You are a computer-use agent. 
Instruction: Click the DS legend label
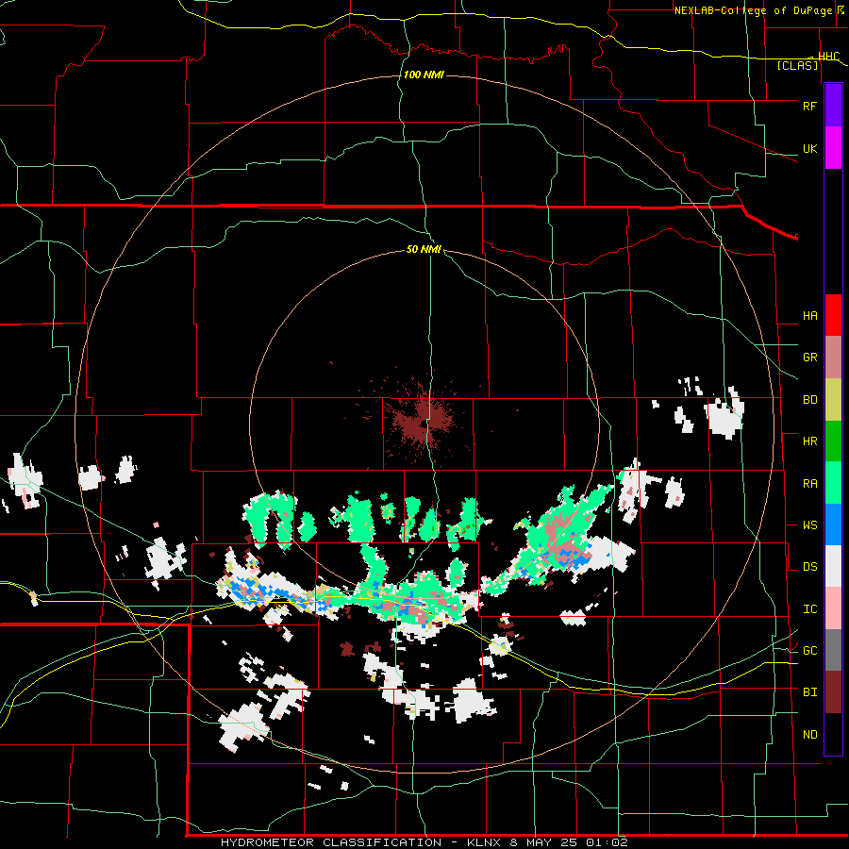point(809,567)
